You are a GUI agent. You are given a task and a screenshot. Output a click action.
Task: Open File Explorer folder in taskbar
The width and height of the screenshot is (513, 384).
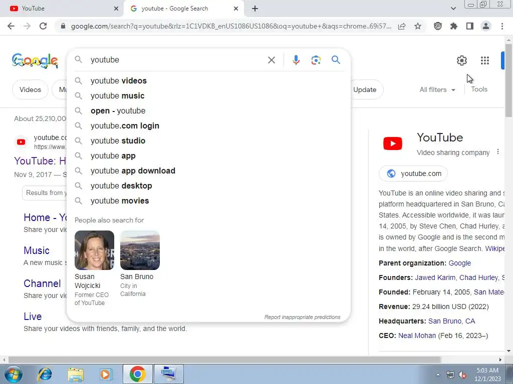(76, 374)
